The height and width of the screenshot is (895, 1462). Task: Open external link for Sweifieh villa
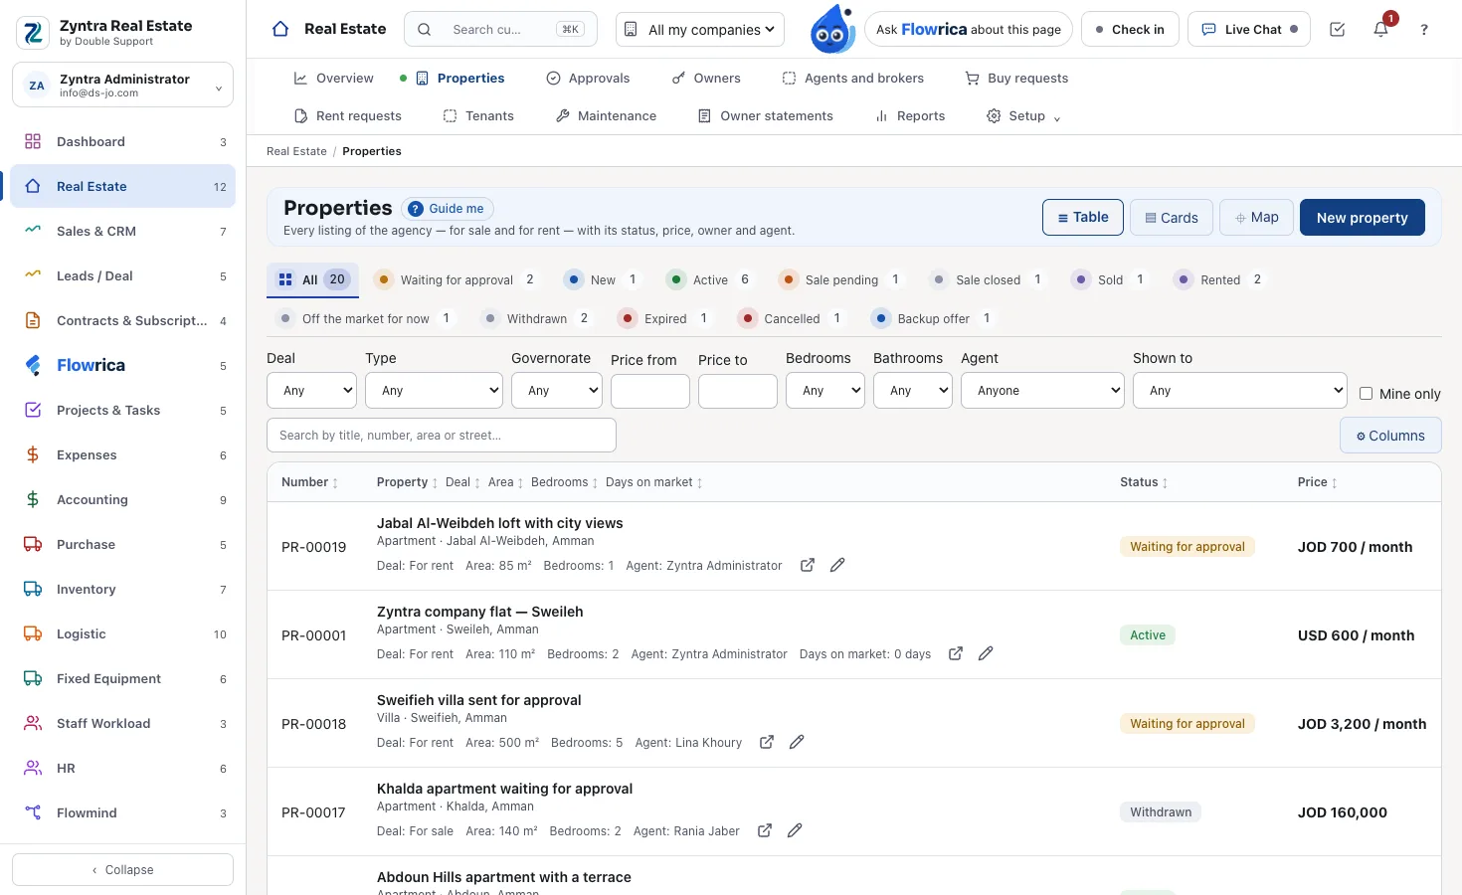coord(767,742)
